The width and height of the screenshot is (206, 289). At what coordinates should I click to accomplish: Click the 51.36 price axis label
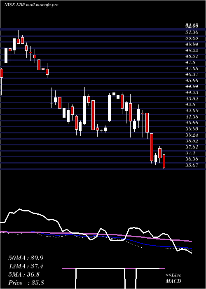192,32
